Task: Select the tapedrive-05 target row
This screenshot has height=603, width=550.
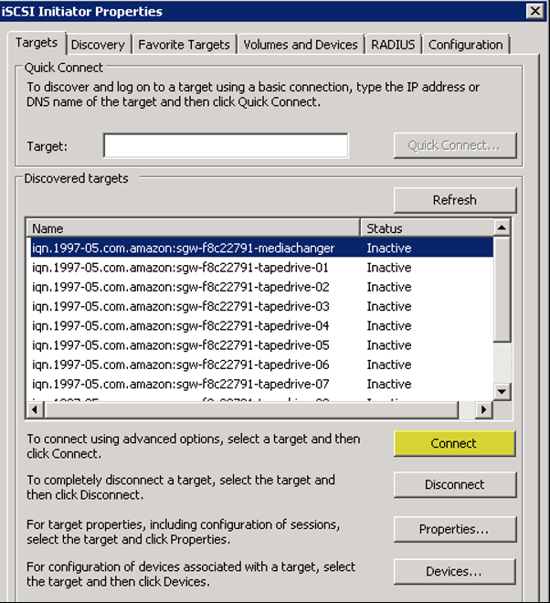Action: click(x=262, y=345)
